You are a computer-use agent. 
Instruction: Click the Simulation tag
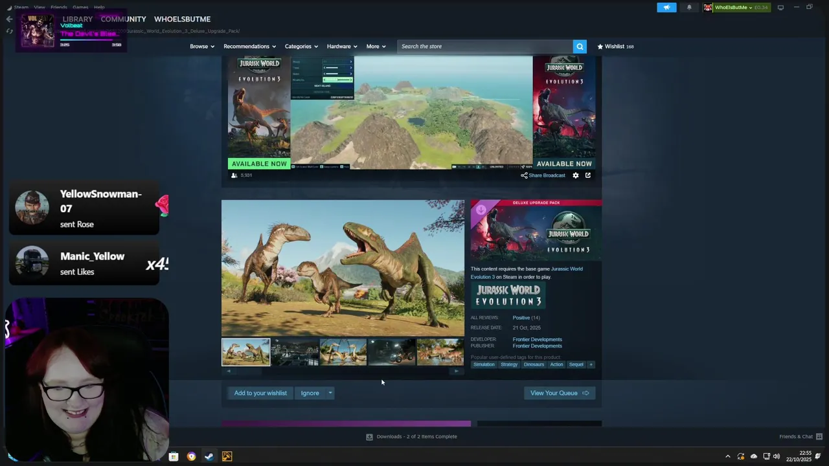[484, 364]
